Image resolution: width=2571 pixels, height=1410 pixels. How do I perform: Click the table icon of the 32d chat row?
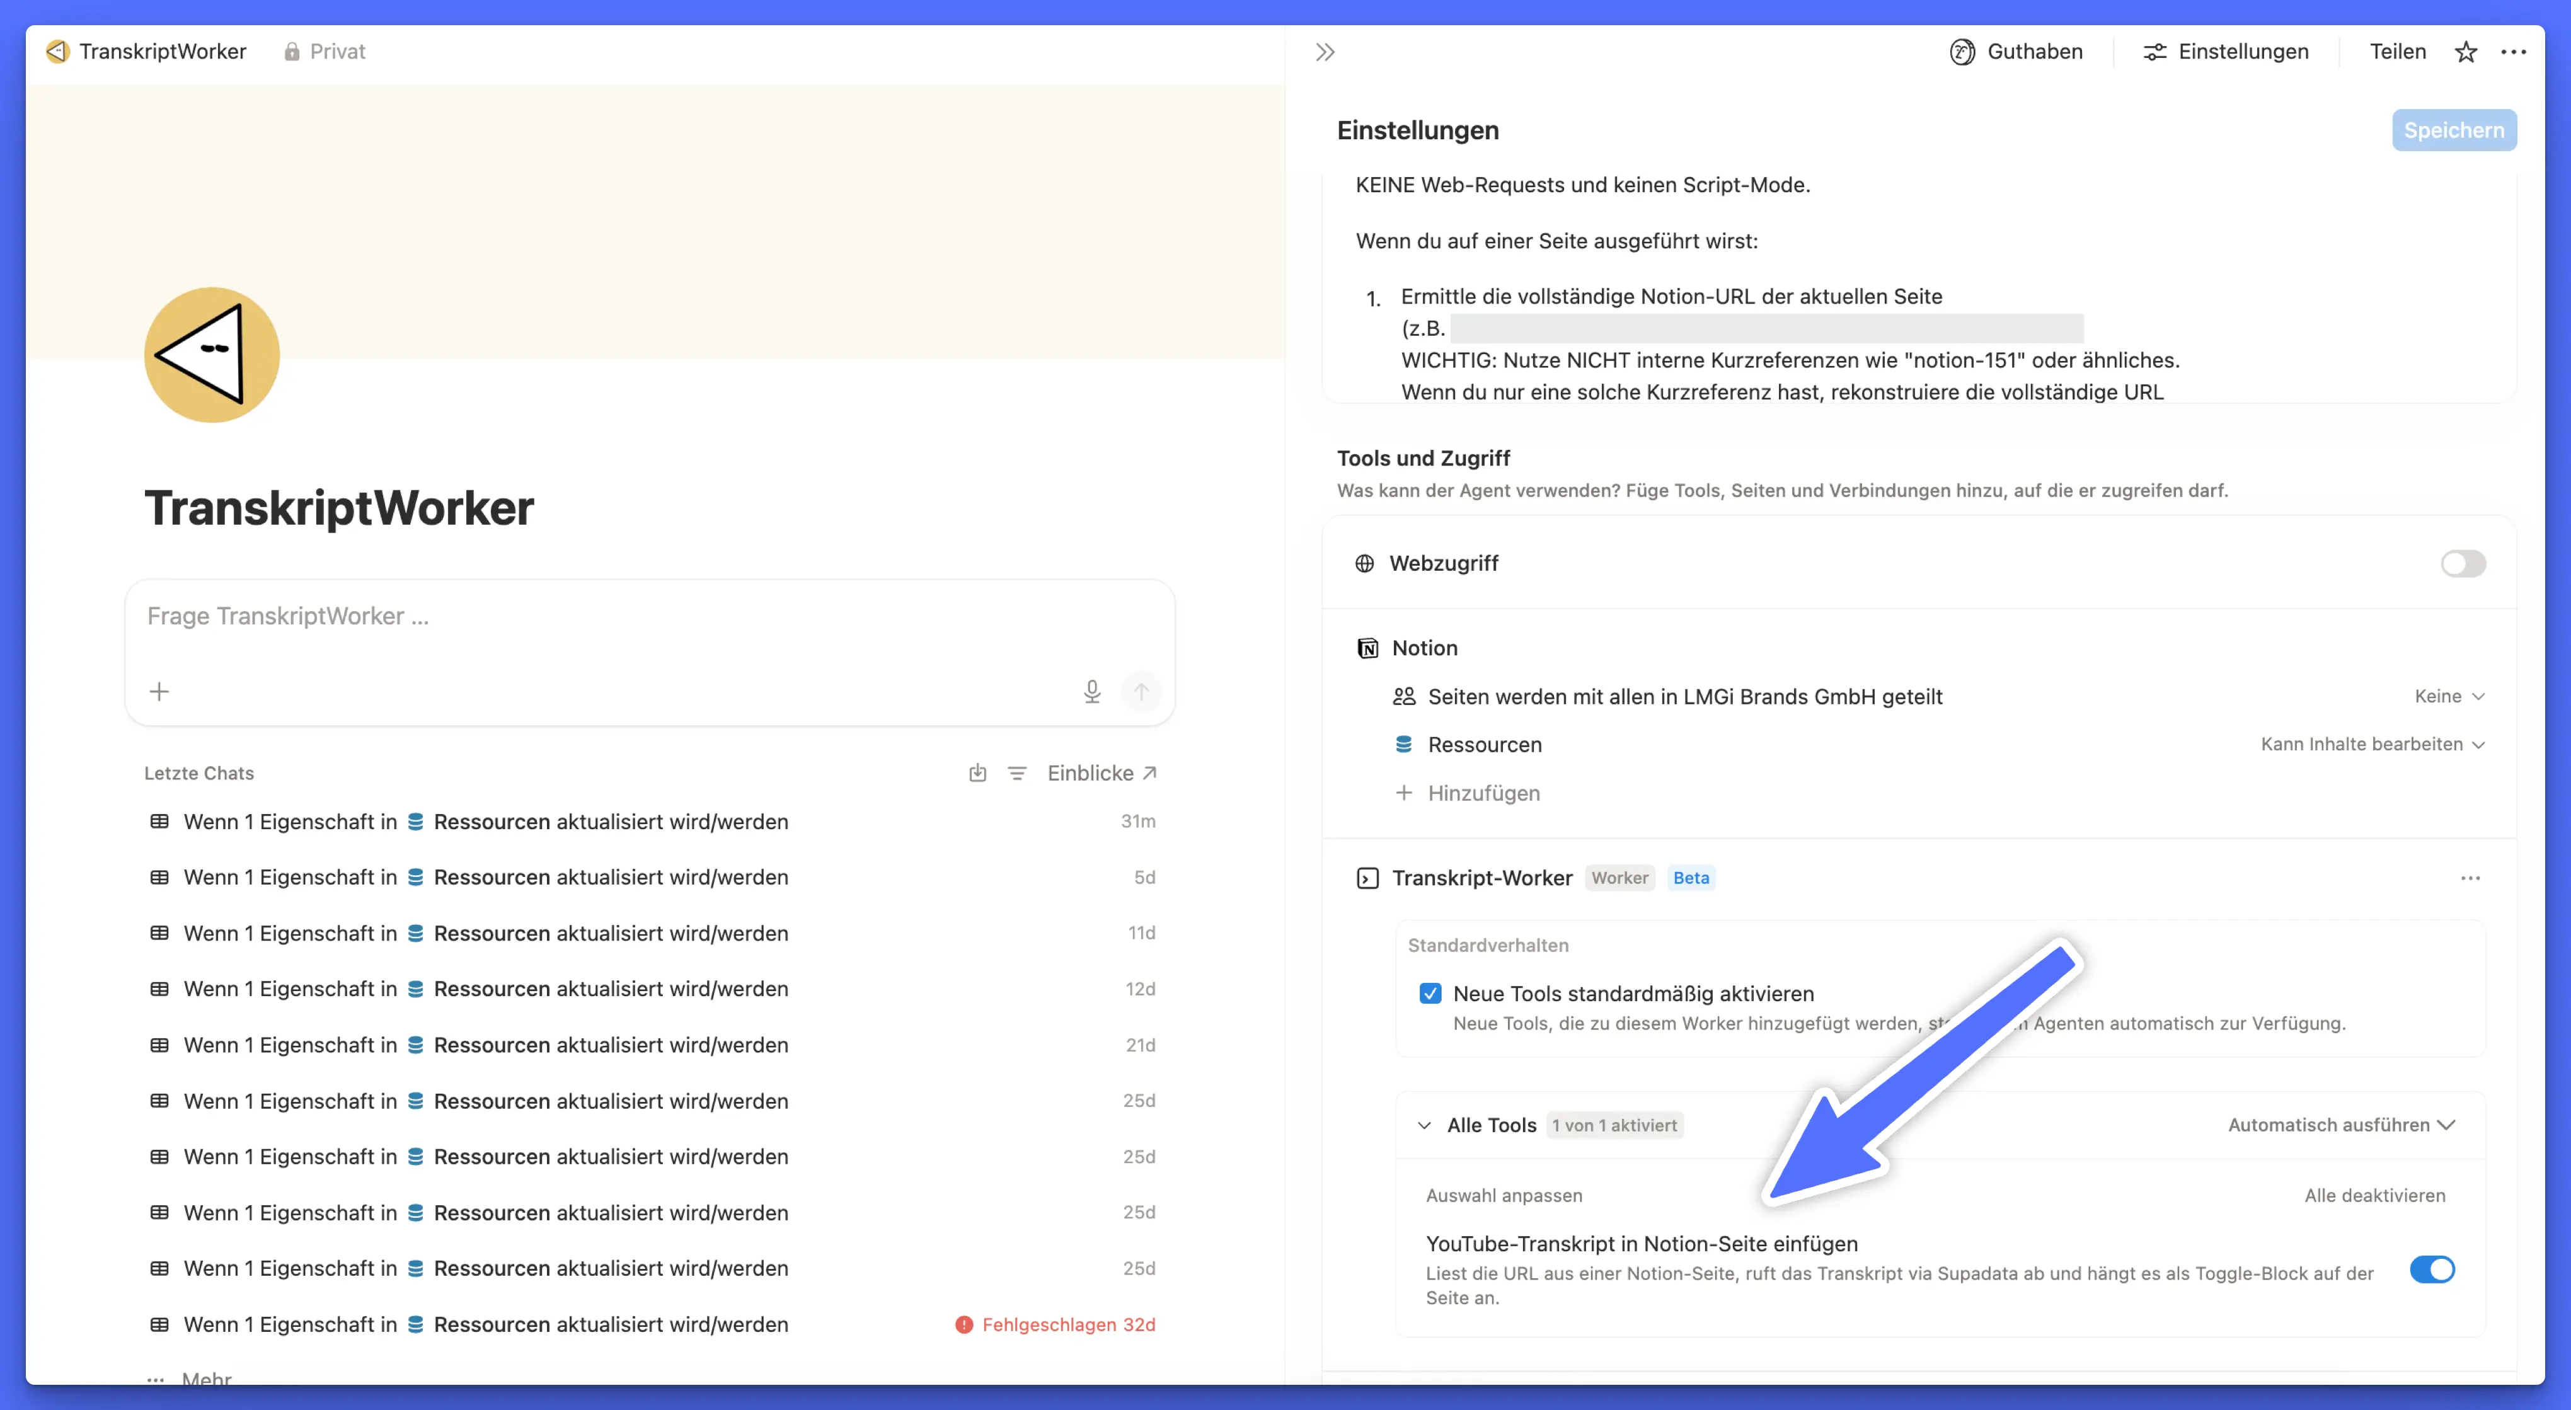coord(159,1324)
